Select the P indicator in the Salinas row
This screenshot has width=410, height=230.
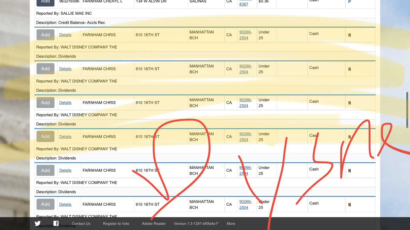(x=349, y=2)
